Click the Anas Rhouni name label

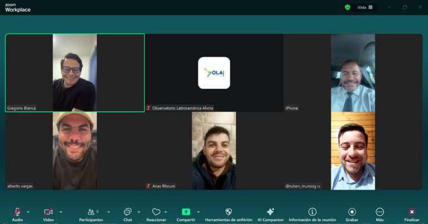tap(163, 186)
